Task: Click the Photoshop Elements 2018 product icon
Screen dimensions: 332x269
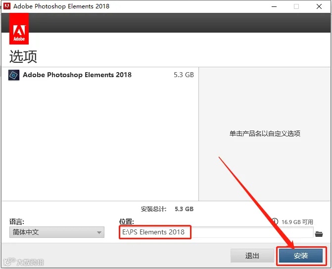Action: point(14,75)
